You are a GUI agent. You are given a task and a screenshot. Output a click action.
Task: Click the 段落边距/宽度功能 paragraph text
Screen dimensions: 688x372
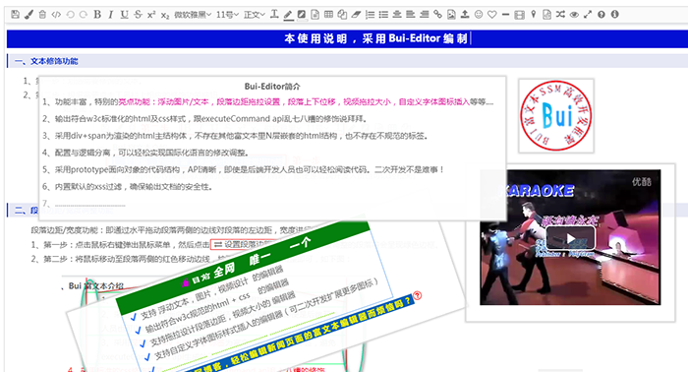171,230
